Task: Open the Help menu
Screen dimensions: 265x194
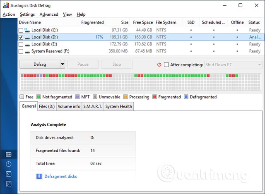Action: pyautogui.click(x=81, y=14)
